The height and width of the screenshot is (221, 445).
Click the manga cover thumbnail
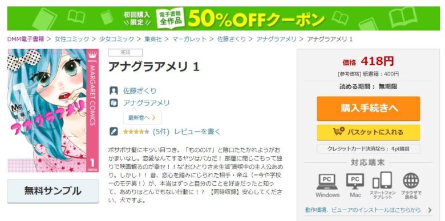(x=53, y=110)
